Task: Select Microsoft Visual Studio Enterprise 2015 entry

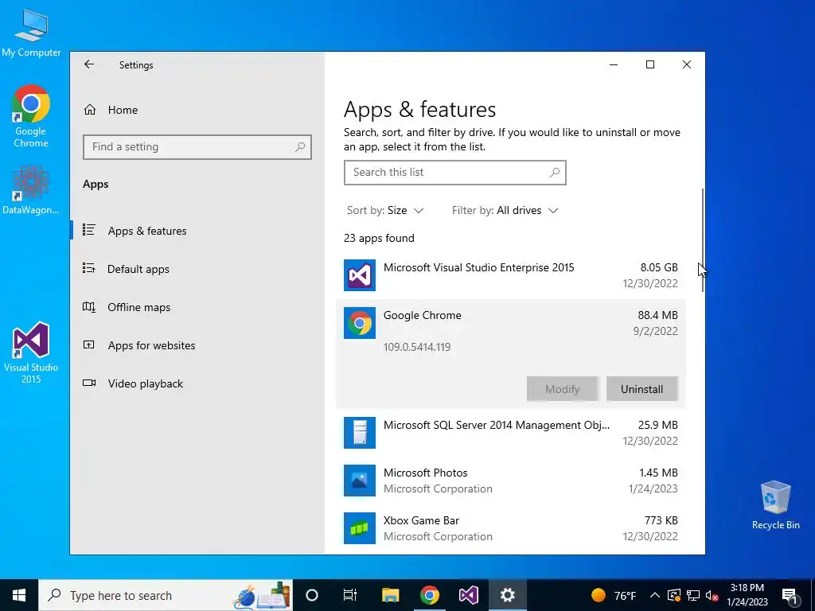Action: point(511,275)
